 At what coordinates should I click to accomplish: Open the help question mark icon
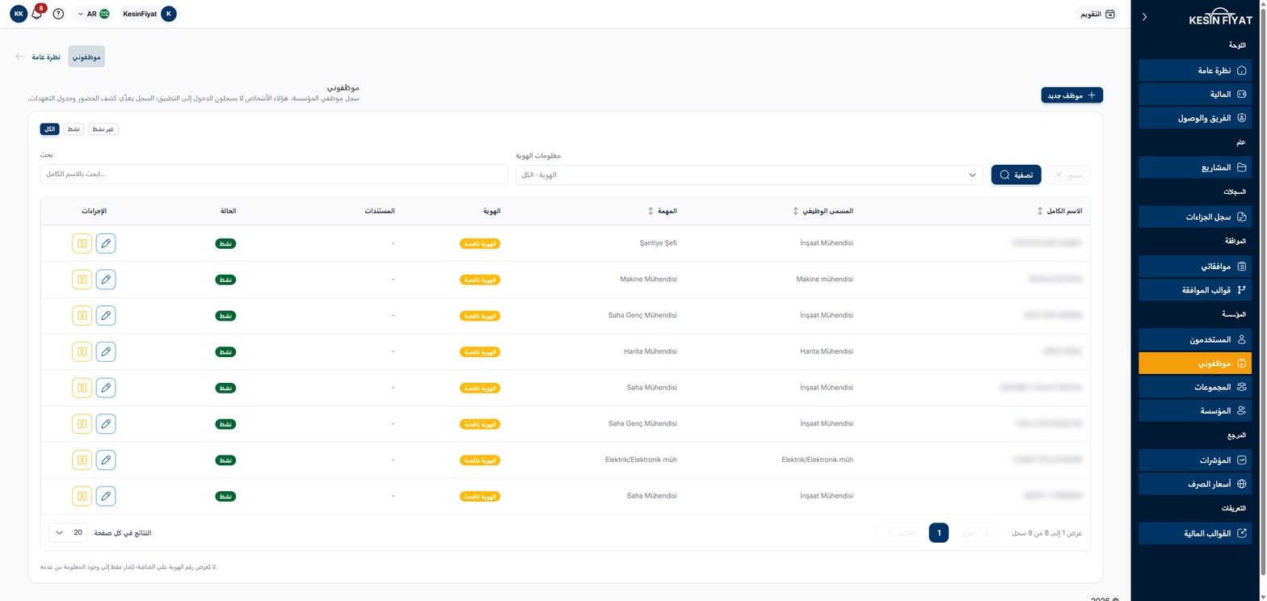pos(58,14)
